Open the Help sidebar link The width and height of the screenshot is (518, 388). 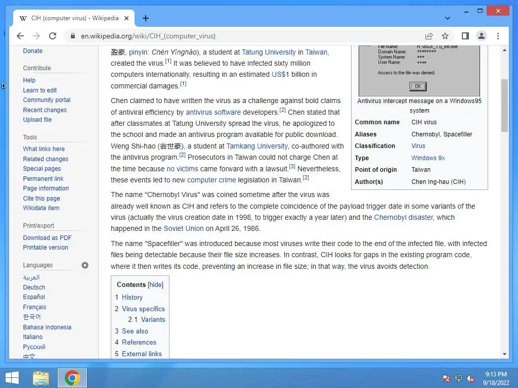point(29,80)
